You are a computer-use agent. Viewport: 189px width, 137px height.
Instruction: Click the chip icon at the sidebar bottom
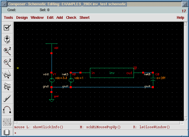coord(7,132)
